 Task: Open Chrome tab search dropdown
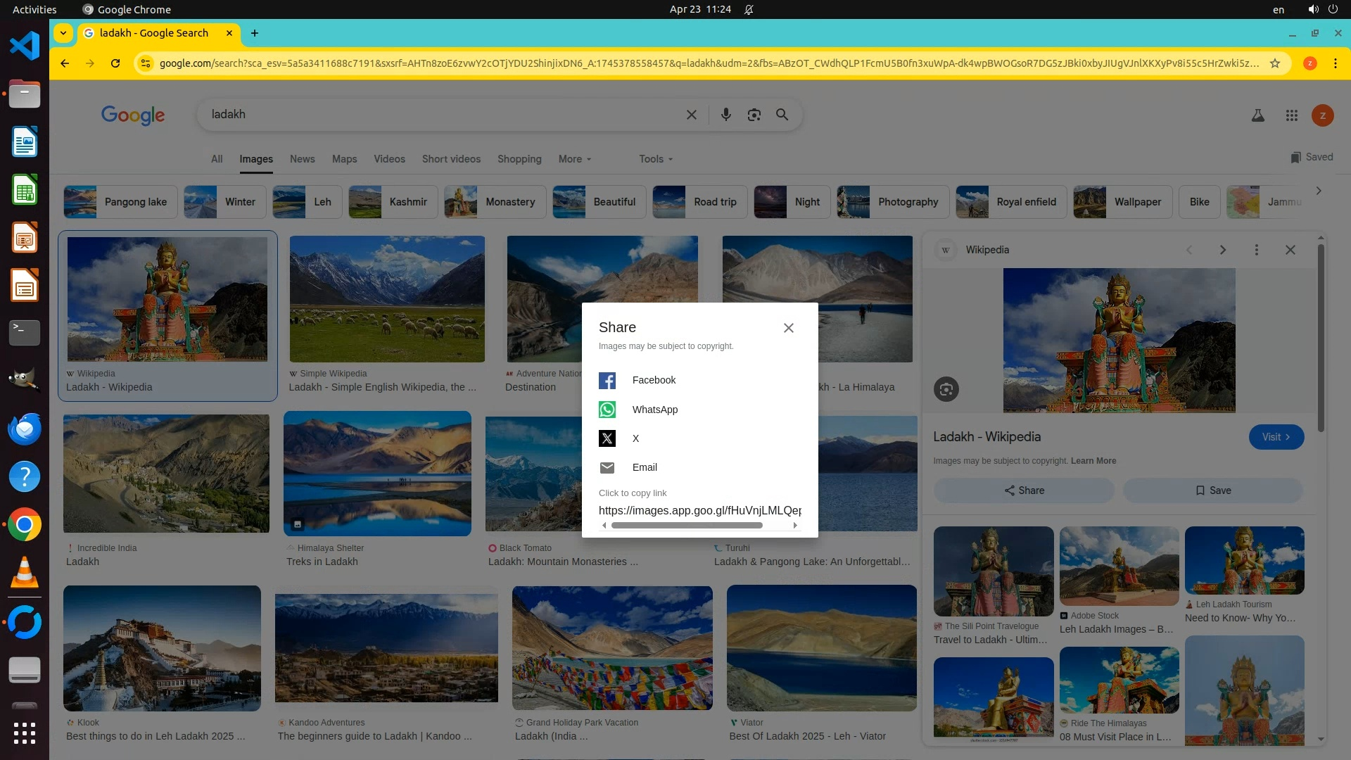point(63,33)
